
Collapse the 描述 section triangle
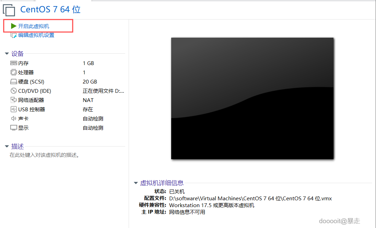click(x=7, y=146)
